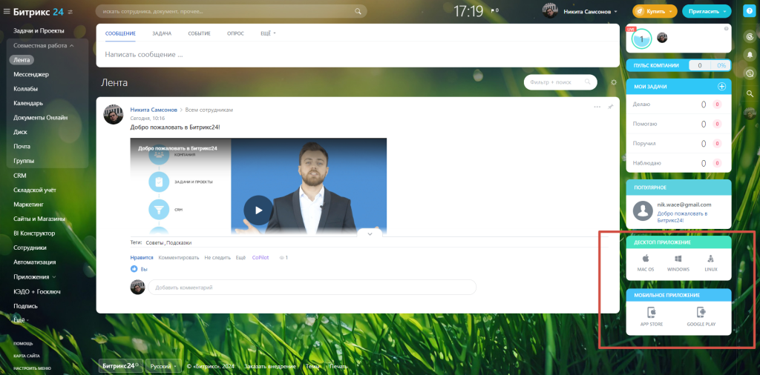Open feed settings gear icon
Screen dimensions: 760x375
pos(613,83)
